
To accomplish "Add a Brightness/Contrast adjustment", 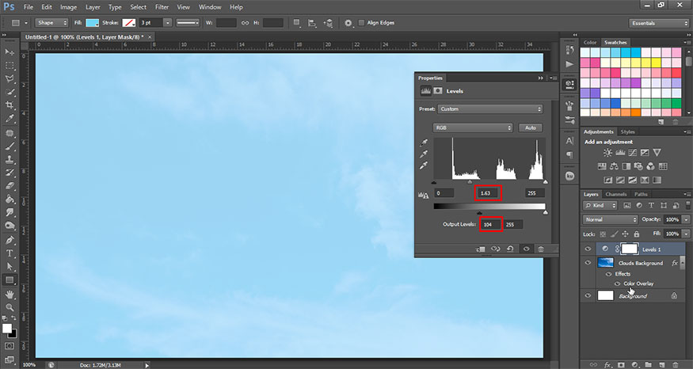I will pos(607,152).
